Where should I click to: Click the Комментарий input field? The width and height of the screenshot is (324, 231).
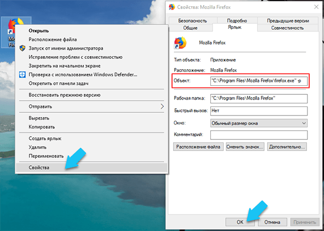259,135
